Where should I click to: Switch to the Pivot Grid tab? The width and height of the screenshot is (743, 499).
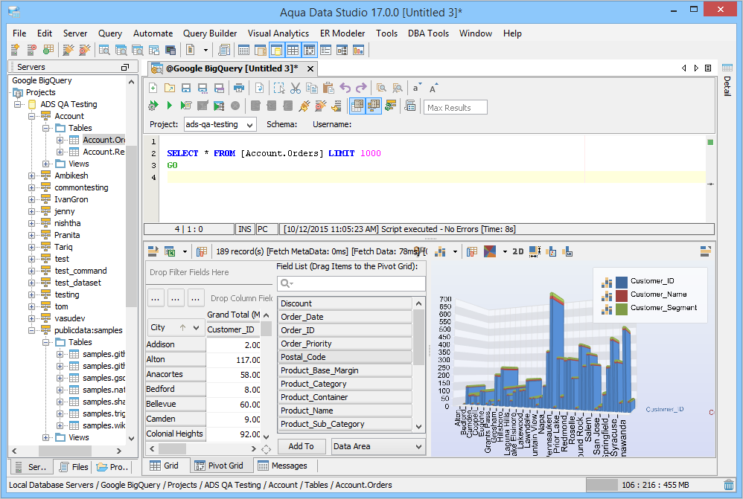(x=219, y=466)
